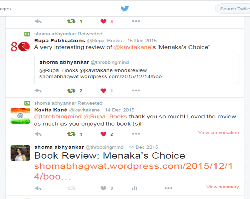Like Kavita Kané's thank you tweet
Screen dimensions: 250x199
(x=104, y=134)
